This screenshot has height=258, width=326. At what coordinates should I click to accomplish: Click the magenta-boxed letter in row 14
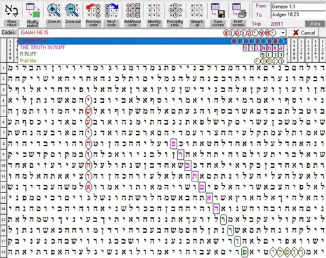216,209
